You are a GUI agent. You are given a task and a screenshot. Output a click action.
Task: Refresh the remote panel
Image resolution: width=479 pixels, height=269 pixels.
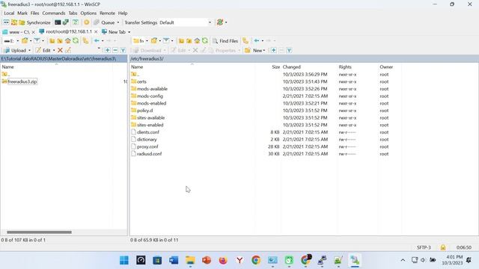(x=205, y=40)
